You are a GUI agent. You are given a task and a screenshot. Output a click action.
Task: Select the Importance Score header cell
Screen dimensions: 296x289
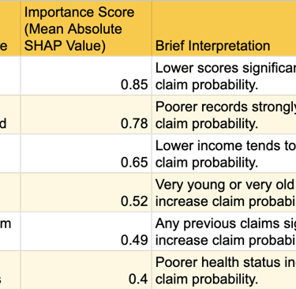tap(86, 28)
